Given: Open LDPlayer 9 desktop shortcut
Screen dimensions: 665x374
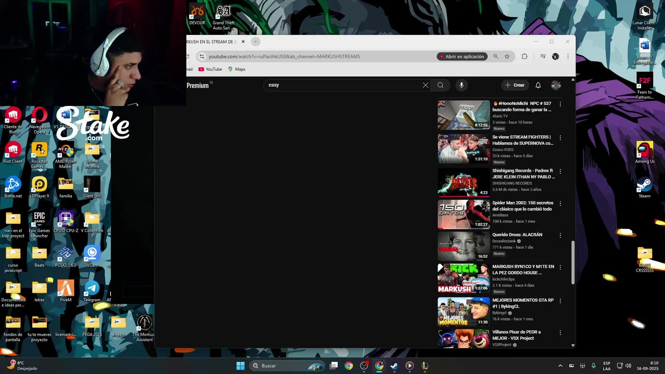Looking at the screenshot, I should pyautogui.click(x=39, y=188).
